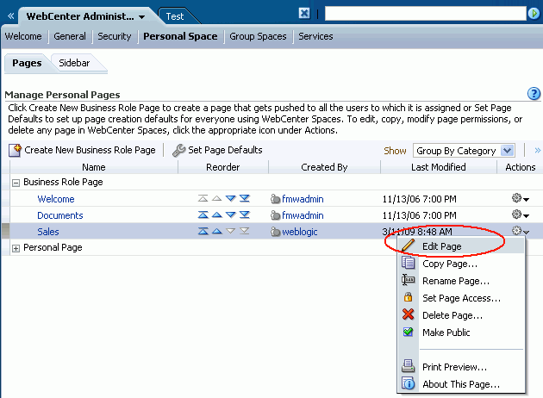Choose Edit Page from the menu
The height and width of the screenshot is (398, 543).
(x=460, y=246)
